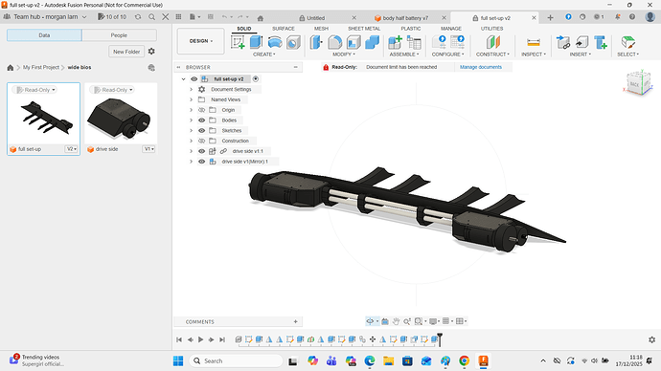Select the Extrude tool
The image size is (661, 371).
pos(256,42)
